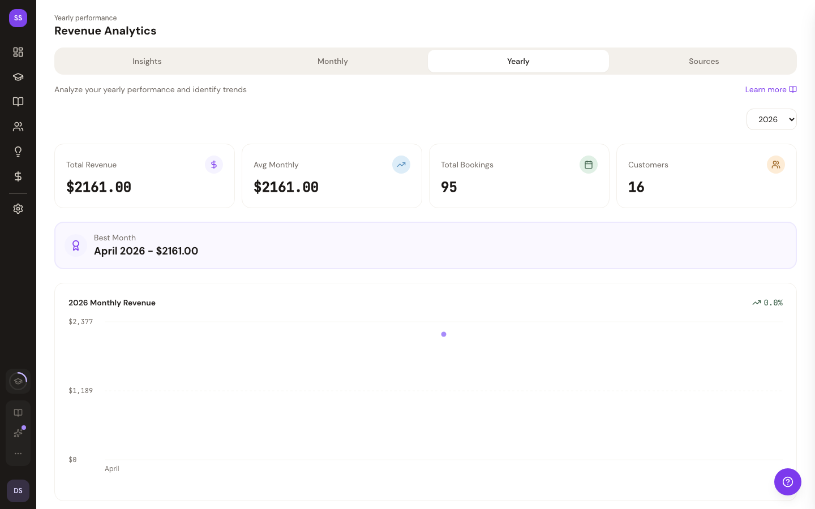Viewport: 815px width, 509px height.
Task: Click the open book icon in sidebar
Action: 18,102
